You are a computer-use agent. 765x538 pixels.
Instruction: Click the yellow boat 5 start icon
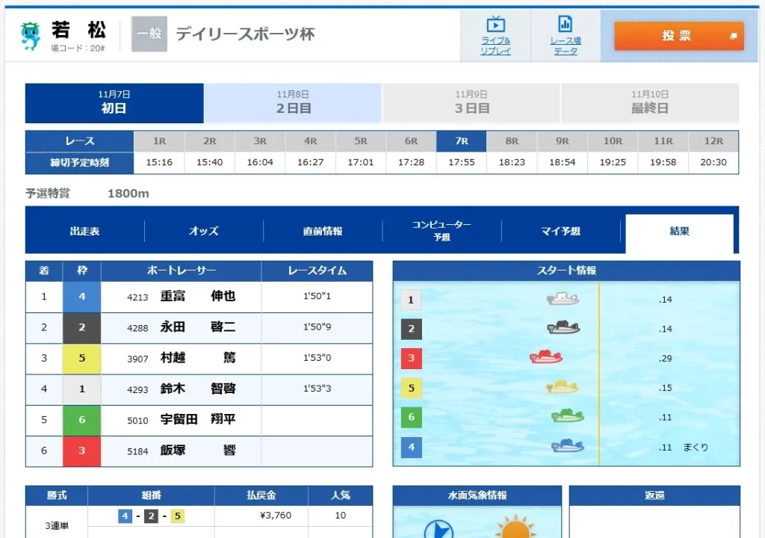click(x=562, y=387)
